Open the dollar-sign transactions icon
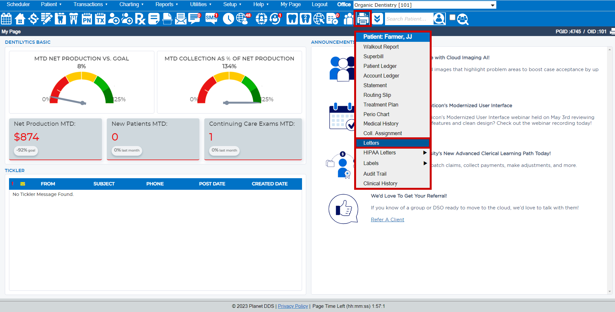Viewport: 615px width, 312px height. click(33, 19)
